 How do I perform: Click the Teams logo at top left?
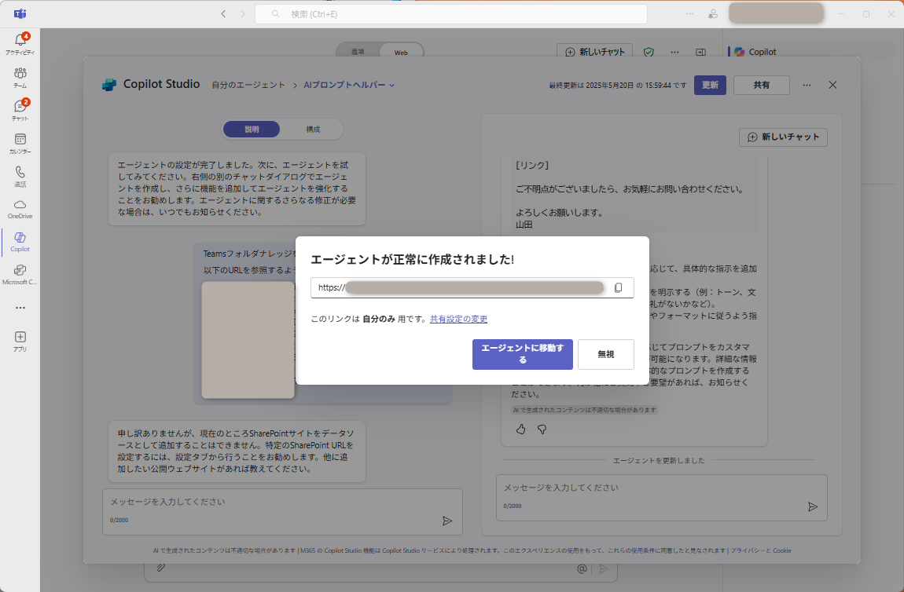[x=20, y=14]
